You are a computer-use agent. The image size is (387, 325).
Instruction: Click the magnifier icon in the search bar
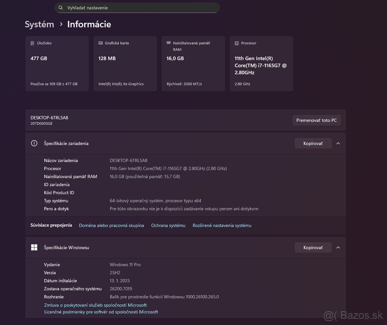point(61,7)
